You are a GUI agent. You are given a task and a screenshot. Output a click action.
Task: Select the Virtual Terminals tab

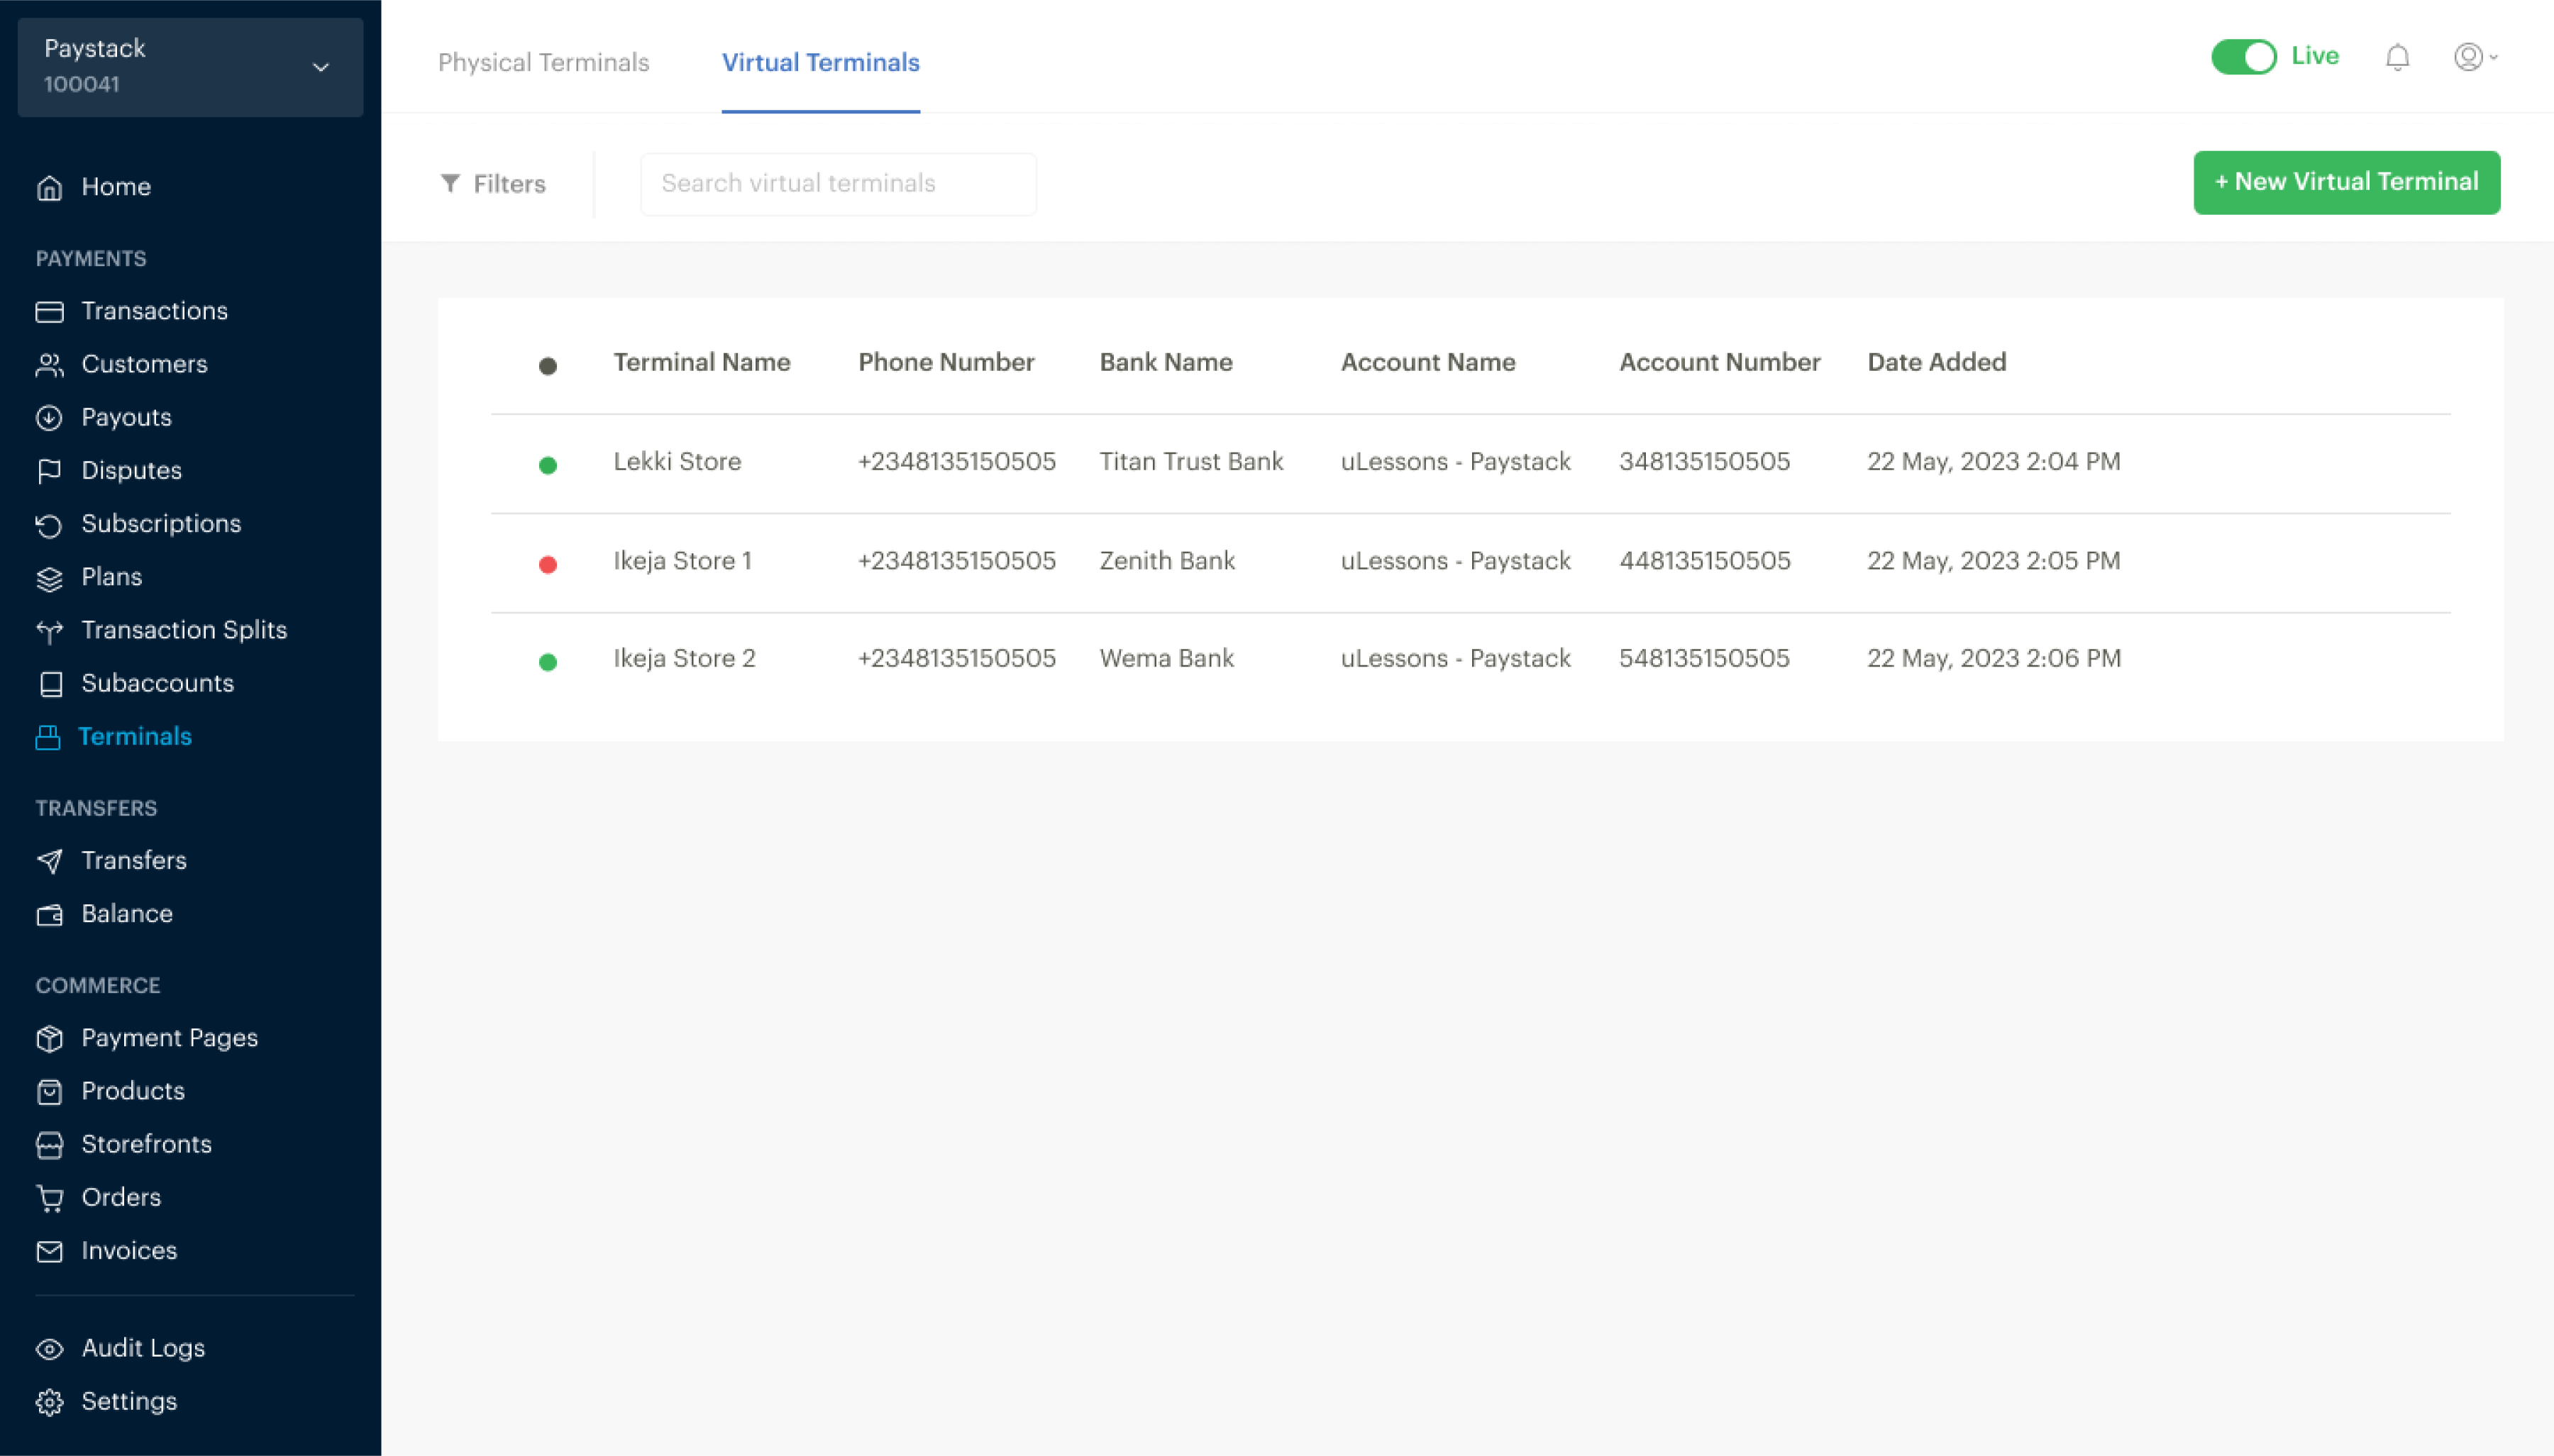821,62
